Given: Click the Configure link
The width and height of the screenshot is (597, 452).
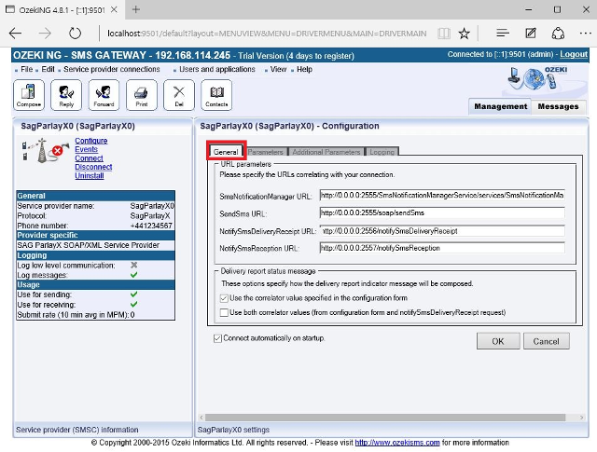Looking at the screenshot, I should coord(91,141).
